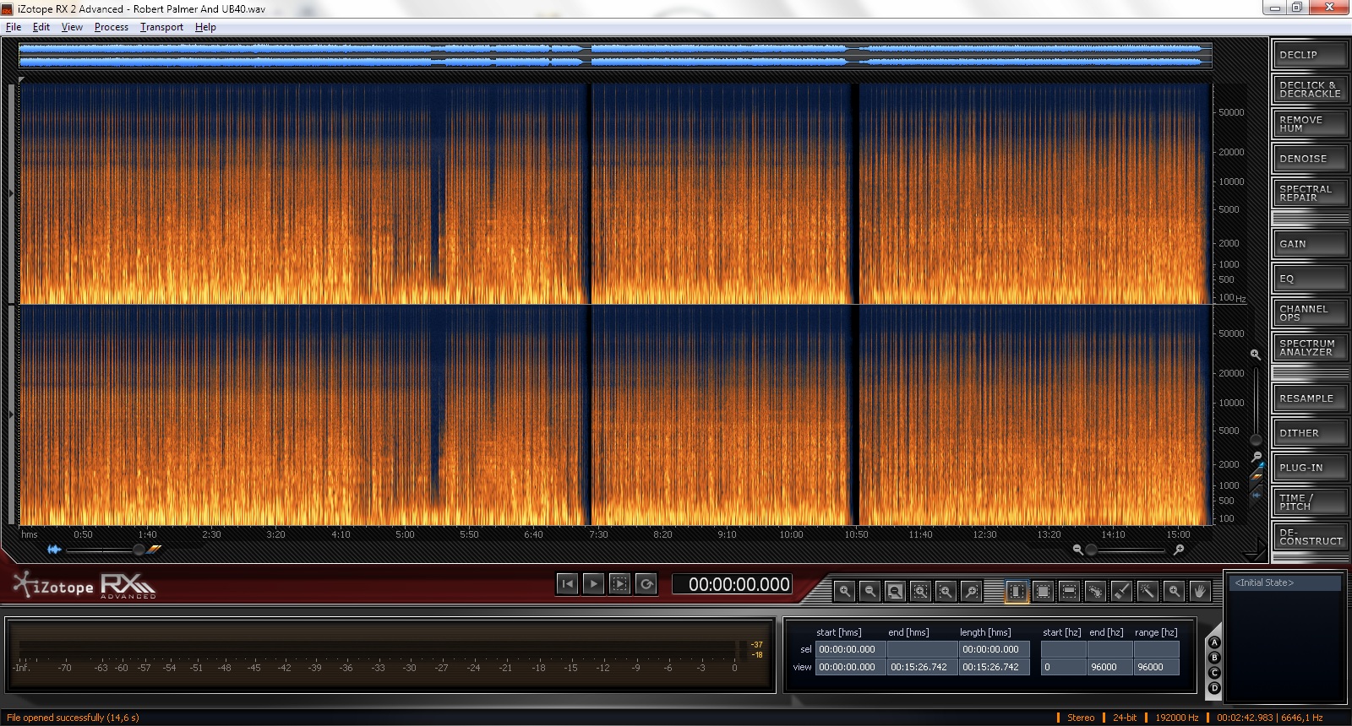
Task: Select compare setting A
Action: [1214, 643]
